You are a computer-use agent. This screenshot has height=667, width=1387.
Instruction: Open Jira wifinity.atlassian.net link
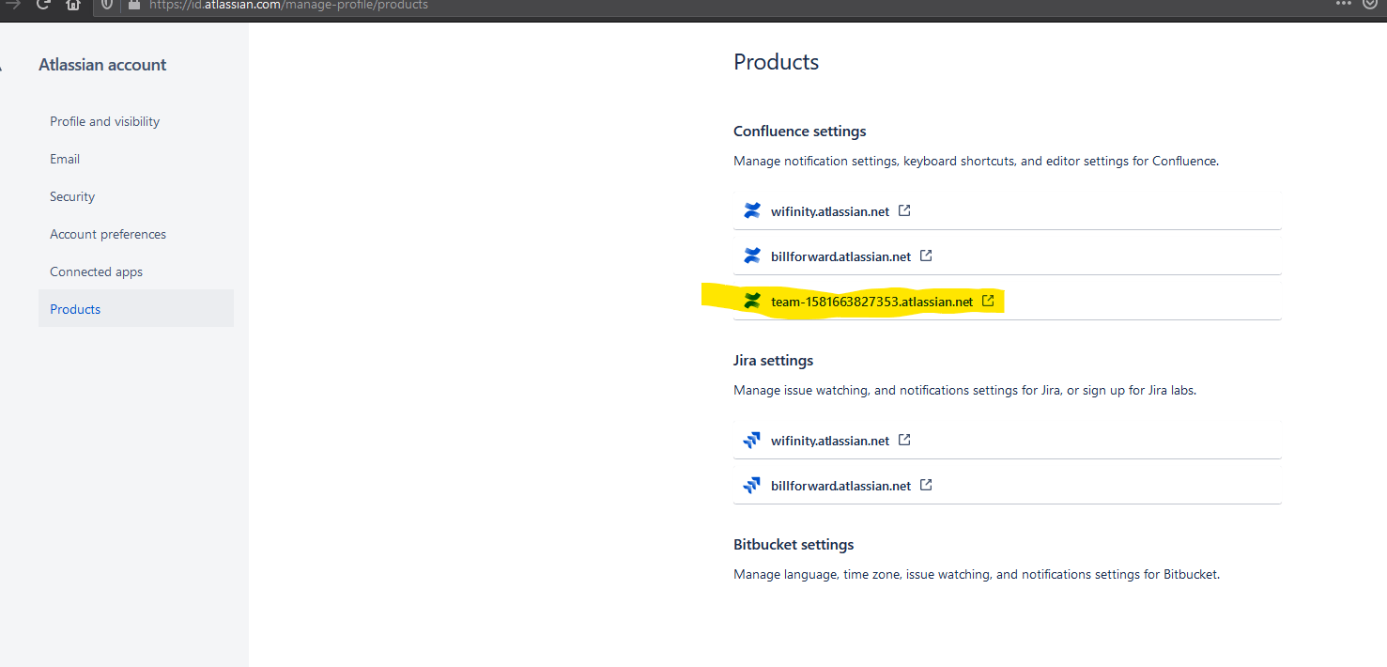click(829, 441)
